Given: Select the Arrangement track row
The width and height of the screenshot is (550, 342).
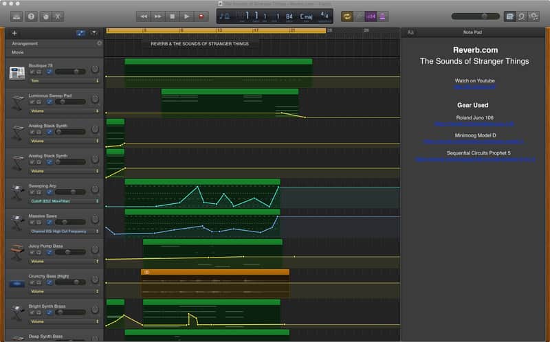Looking at the screenshot, I should pyautogui.click(x=54, y=43).
